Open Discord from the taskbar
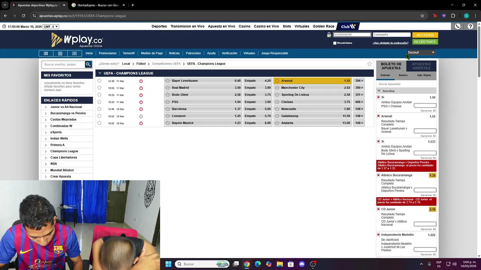The width and height of the screenshot is (481, 270). [x=301, y=264]
